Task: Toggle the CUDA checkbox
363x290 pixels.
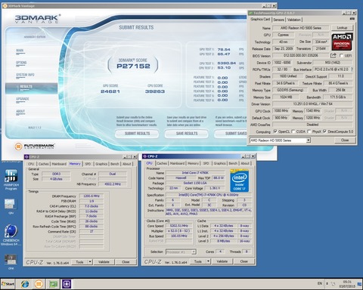Action: pyautogui.click(x=293, y=131)
